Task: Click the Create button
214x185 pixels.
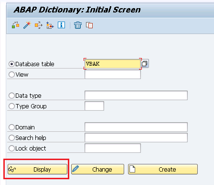Action: coord(163,169)
